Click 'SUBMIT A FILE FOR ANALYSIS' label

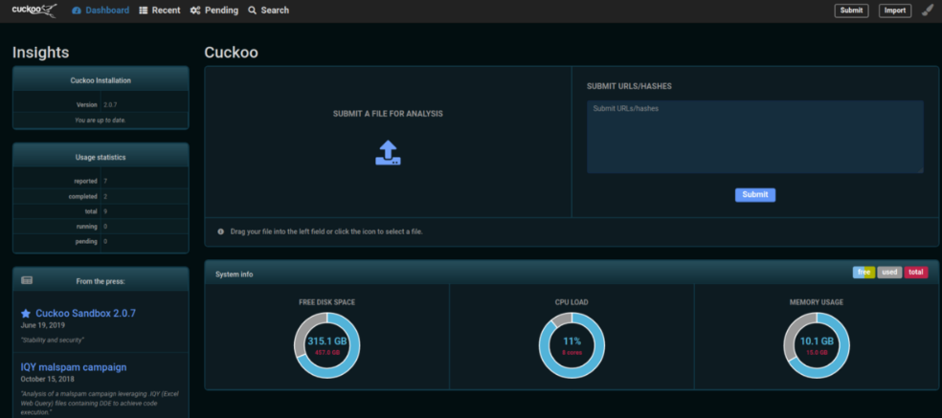click(x=388, y=114)
